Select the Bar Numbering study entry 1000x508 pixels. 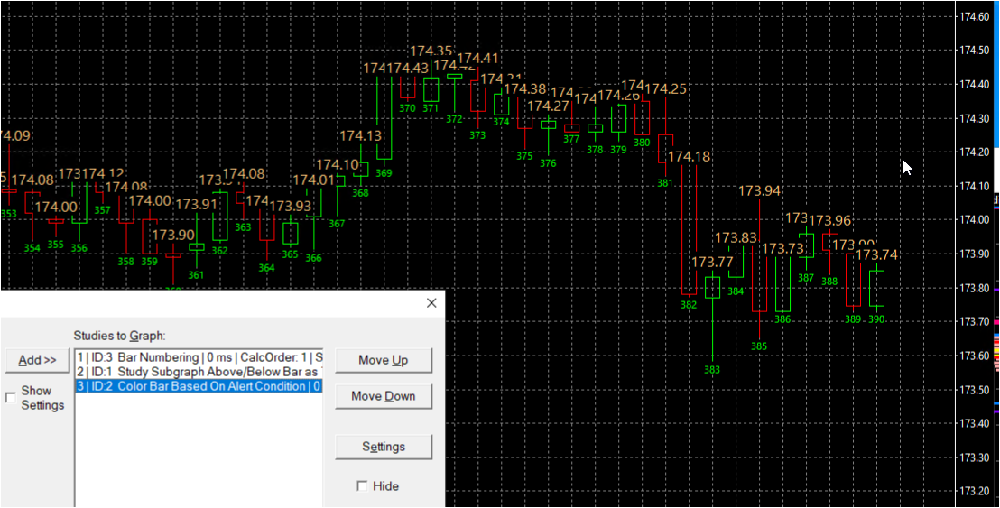[199, 357]
